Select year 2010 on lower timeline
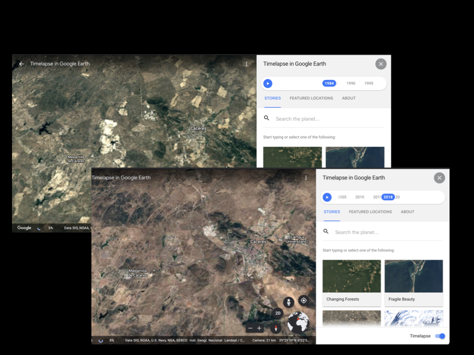 pyautogui.click(x=360, y=197)
